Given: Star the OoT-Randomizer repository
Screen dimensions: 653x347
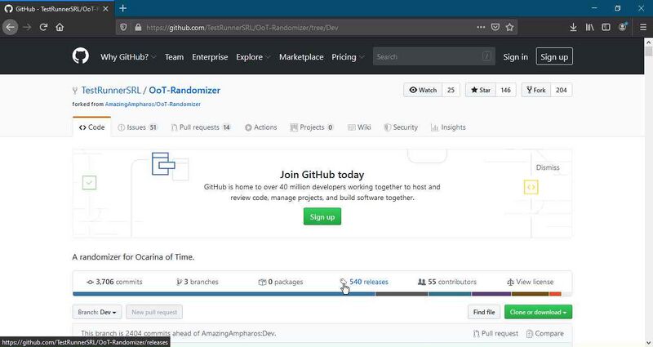Looking at the screenshot, I should pyautogui.click(x=480, y=90).
